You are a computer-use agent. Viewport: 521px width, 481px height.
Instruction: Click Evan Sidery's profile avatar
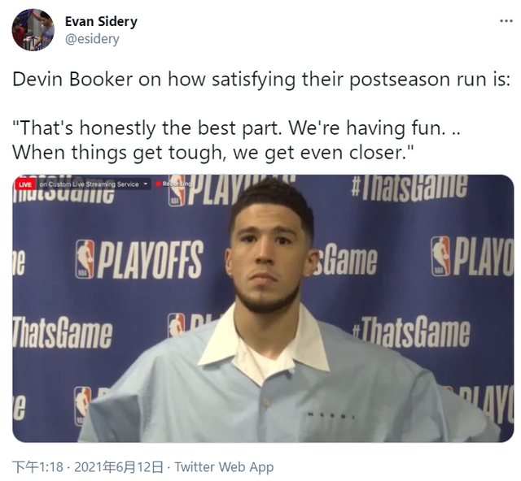pyautogui.click(x=33, y=30)
